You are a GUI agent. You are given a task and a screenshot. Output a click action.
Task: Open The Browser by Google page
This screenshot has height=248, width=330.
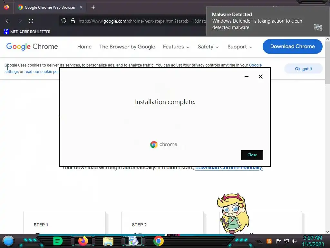(127, 46)
